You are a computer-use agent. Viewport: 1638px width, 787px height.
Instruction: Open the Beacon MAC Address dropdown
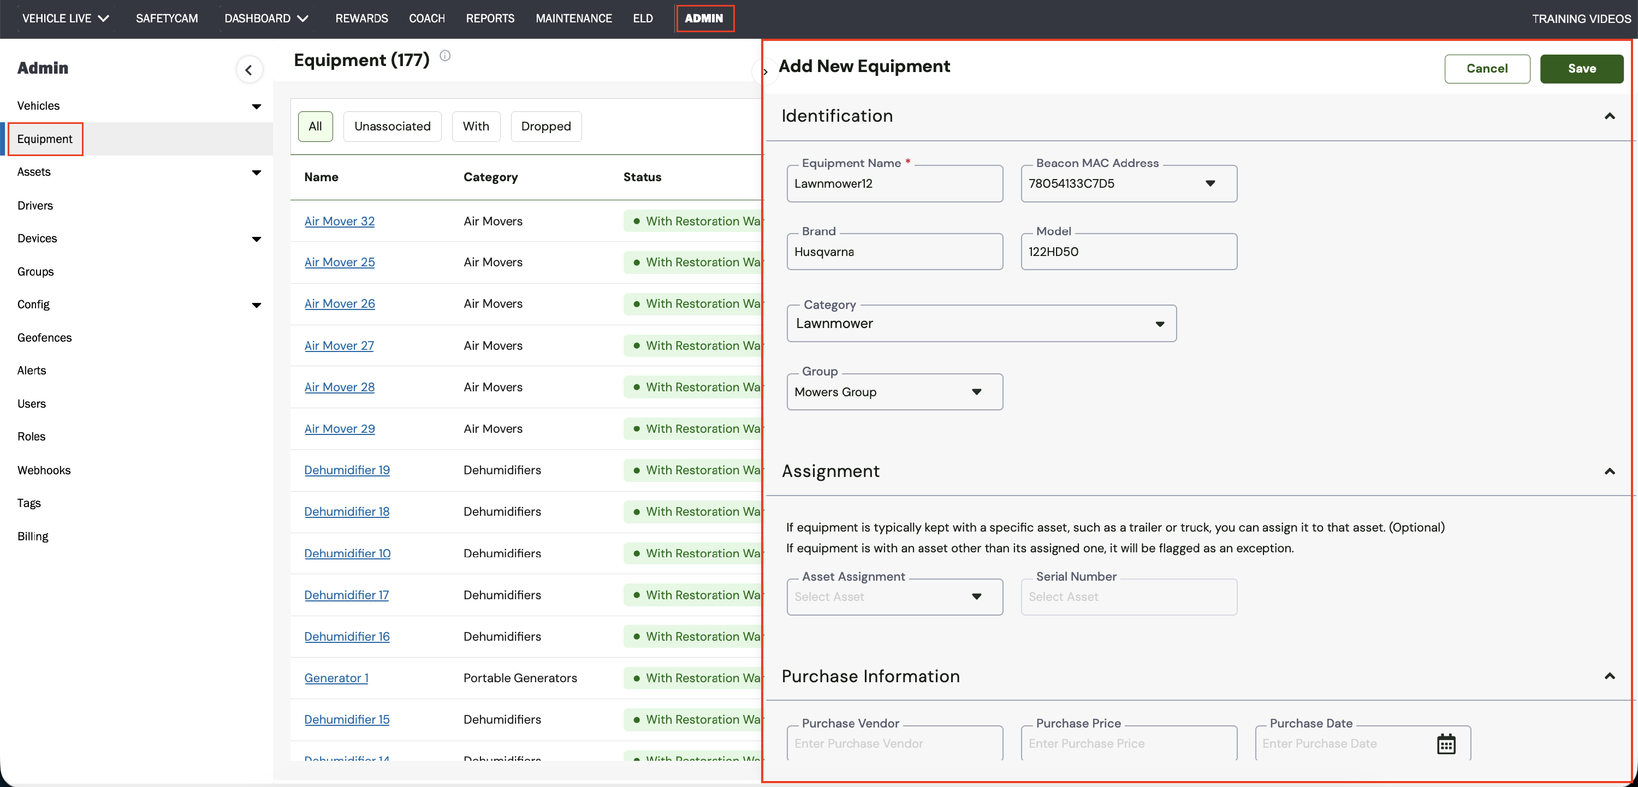1210,183
